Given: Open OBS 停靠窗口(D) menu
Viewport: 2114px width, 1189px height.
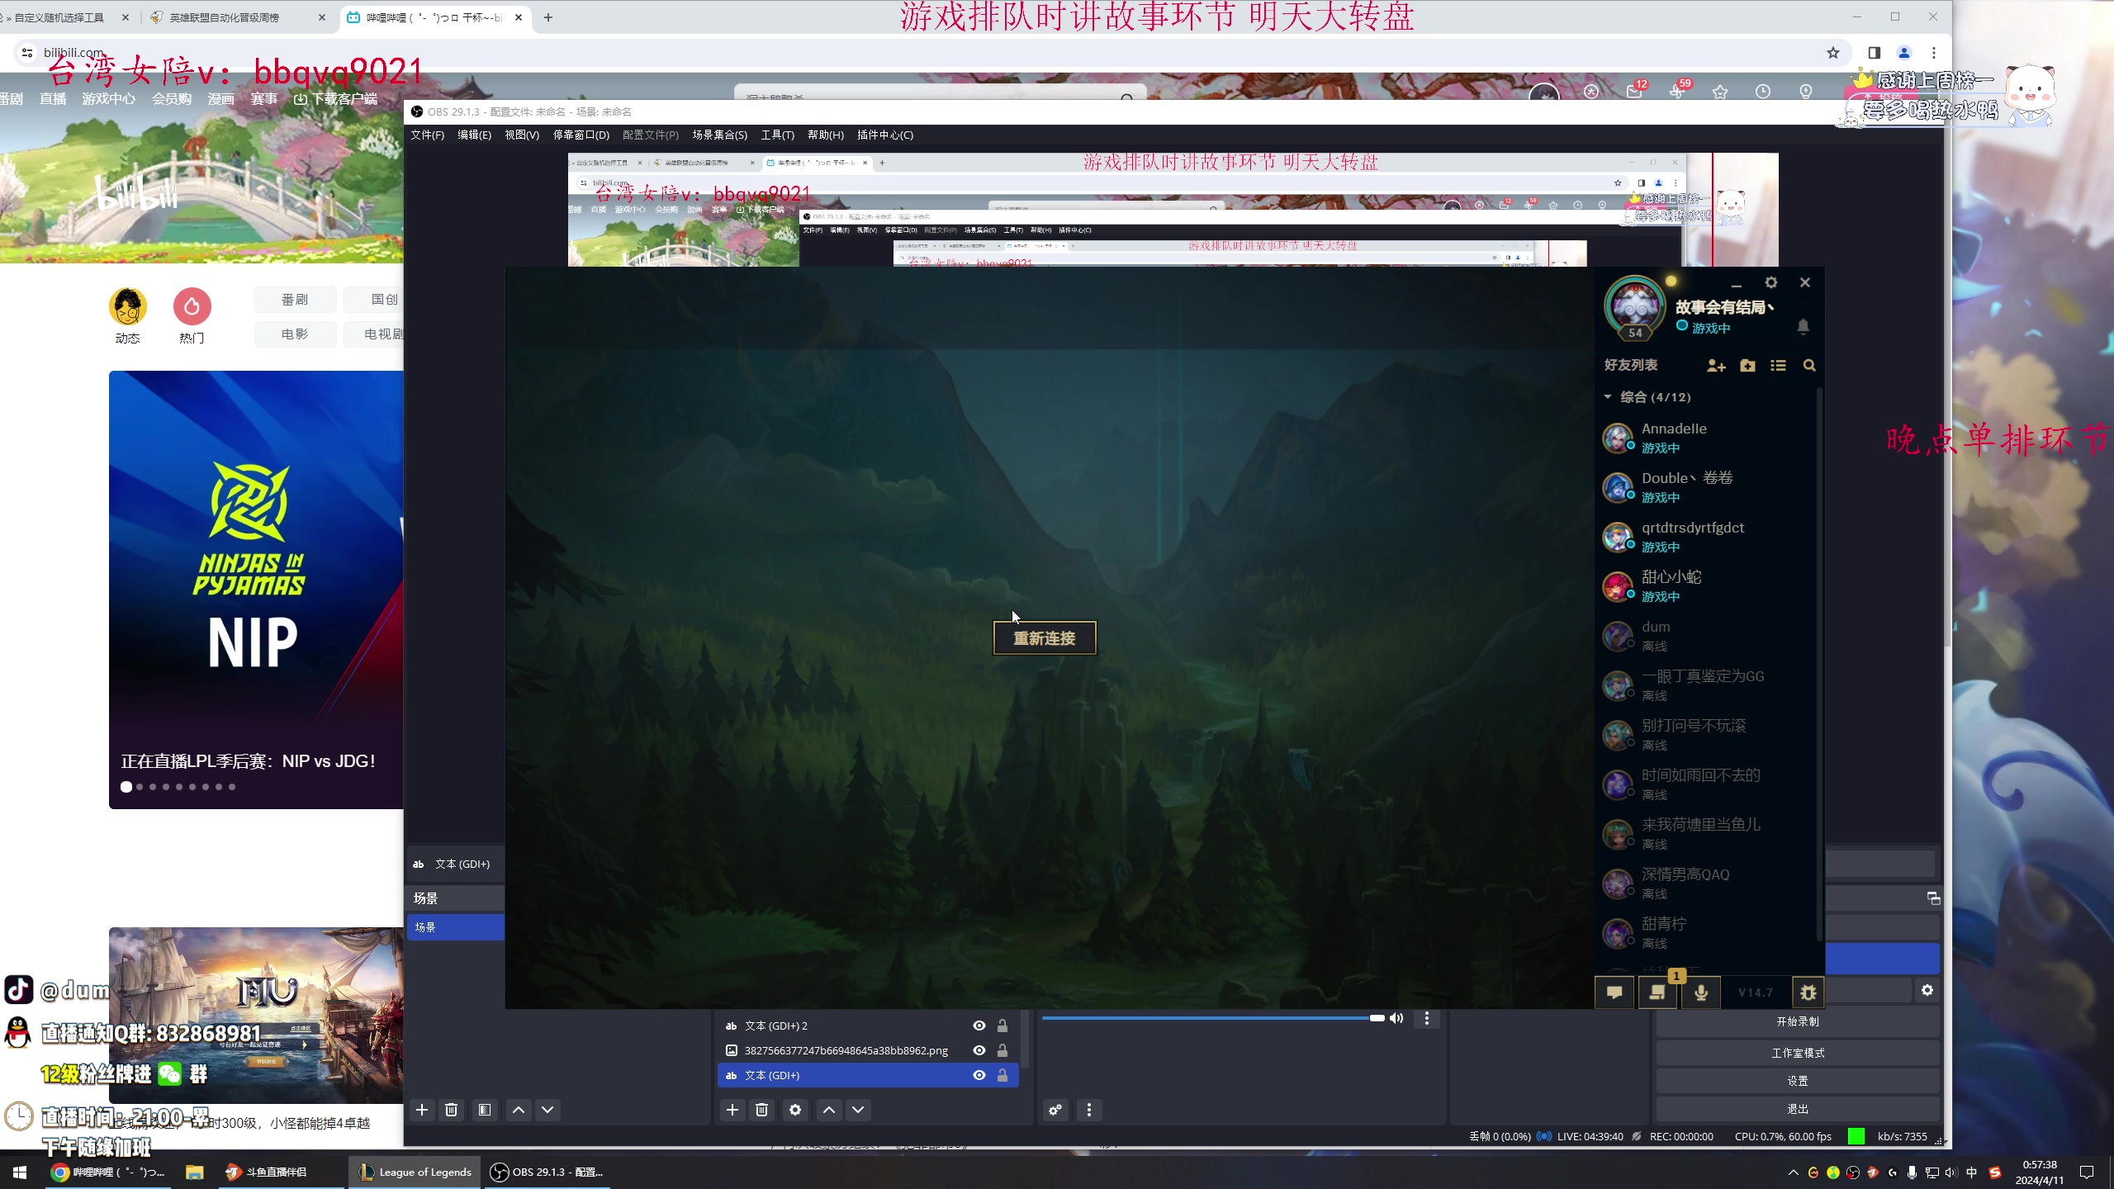Looking at the screenshot, I should pos(581,135).
